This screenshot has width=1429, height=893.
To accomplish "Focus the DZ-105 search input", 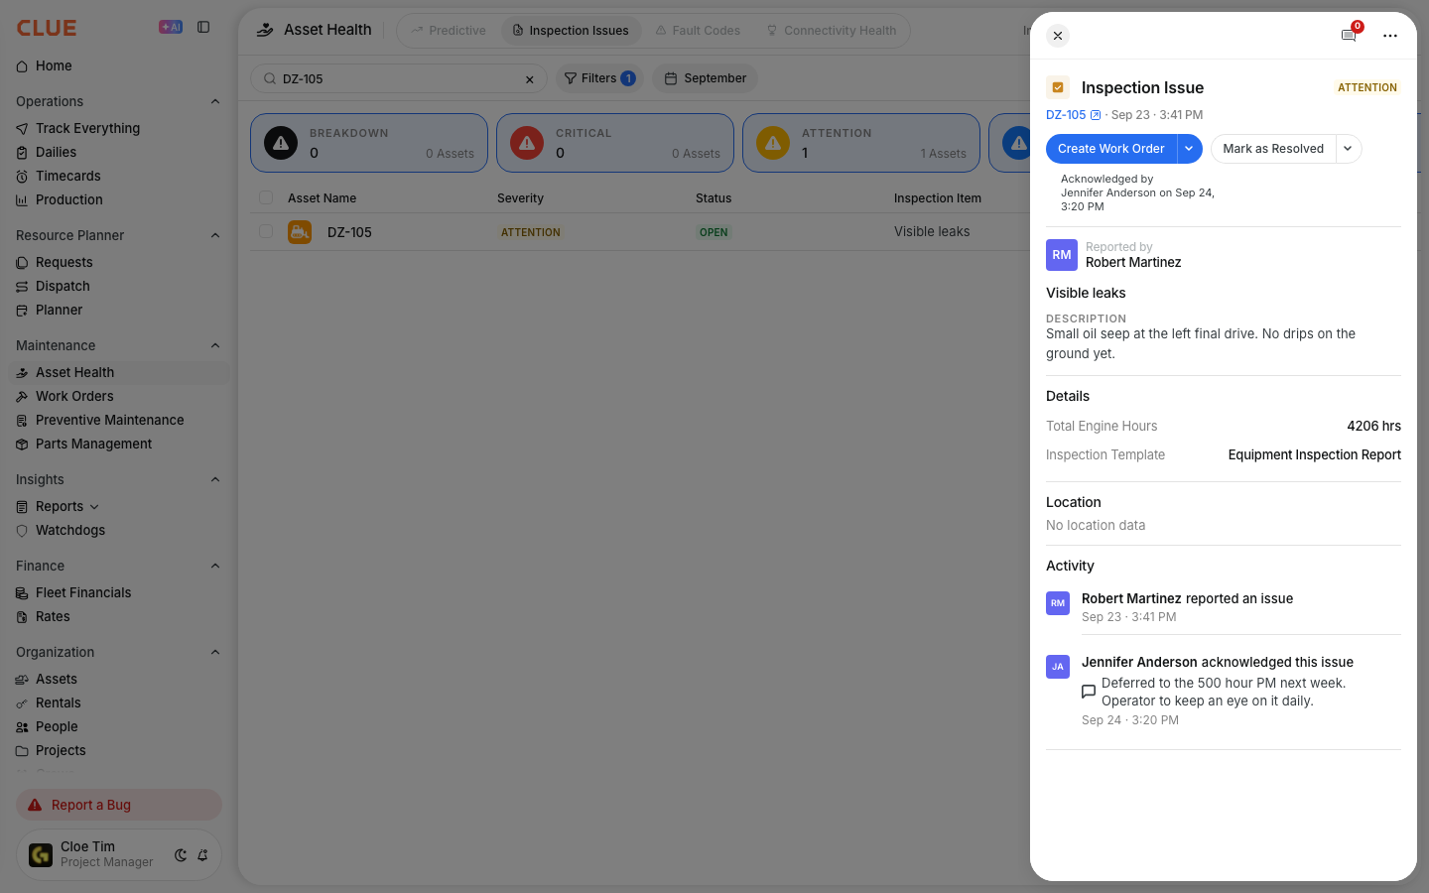I will [x=399, y=79].
